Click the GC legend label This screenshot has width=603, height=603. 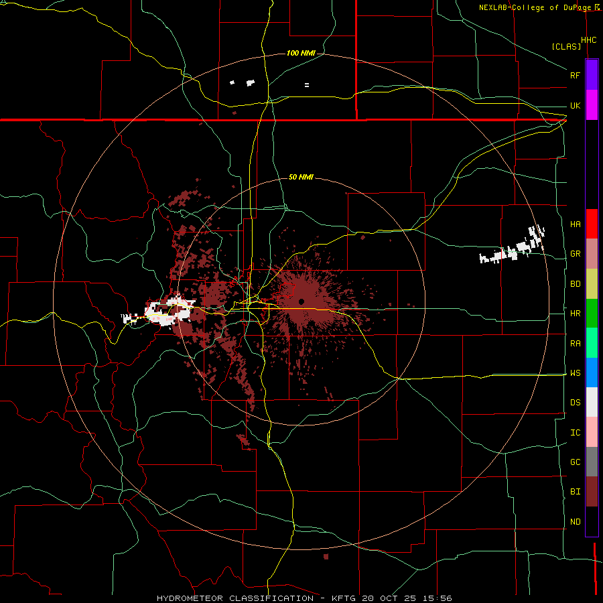[575, 462]
